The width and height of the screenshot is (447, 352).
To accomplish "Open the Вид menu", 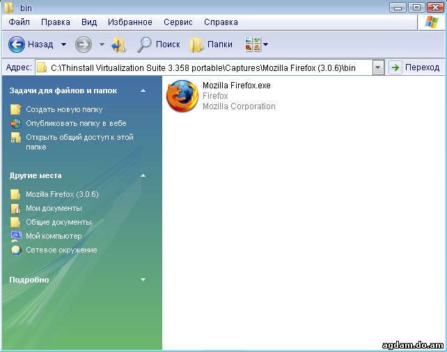I will click(x=89, y=22).
